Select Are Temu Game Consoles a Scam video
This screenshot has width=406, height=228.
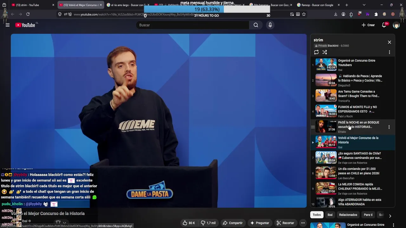click(352, 96)
